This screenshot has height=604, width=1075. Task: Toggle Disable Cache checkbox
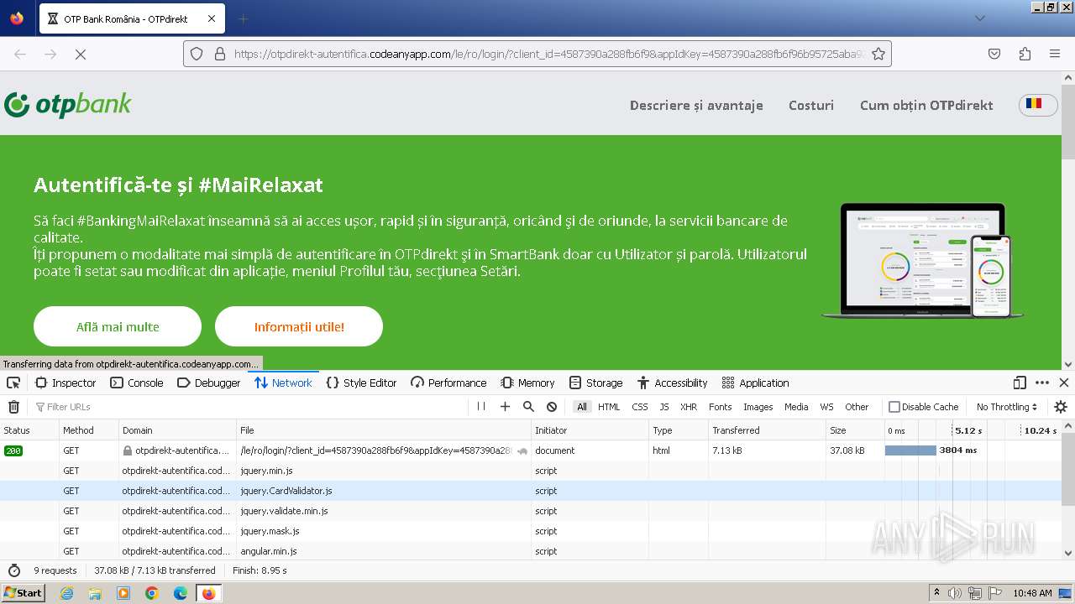click(894, 407)
